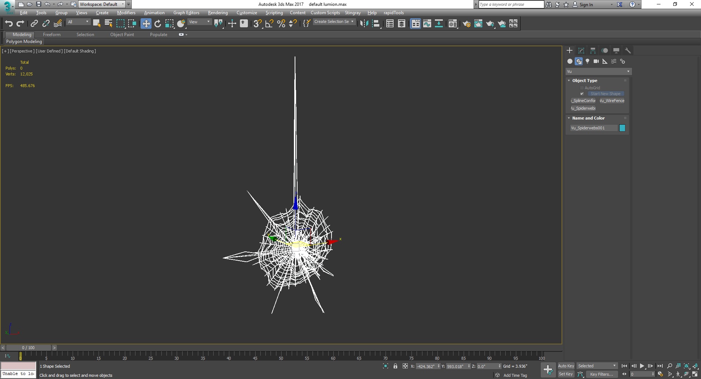Viewport: 701px width, 379px height.
Task: Switch to the Freeform ribbon tab
Action: [x=52, y=35]
